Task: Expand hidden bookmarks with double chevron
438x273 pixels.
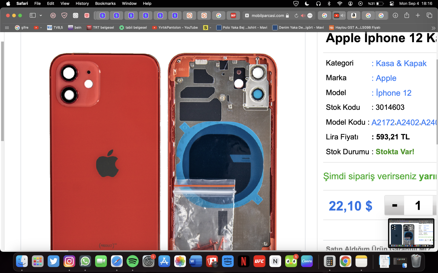Action: pyautogui.click(x=433, y=28)
